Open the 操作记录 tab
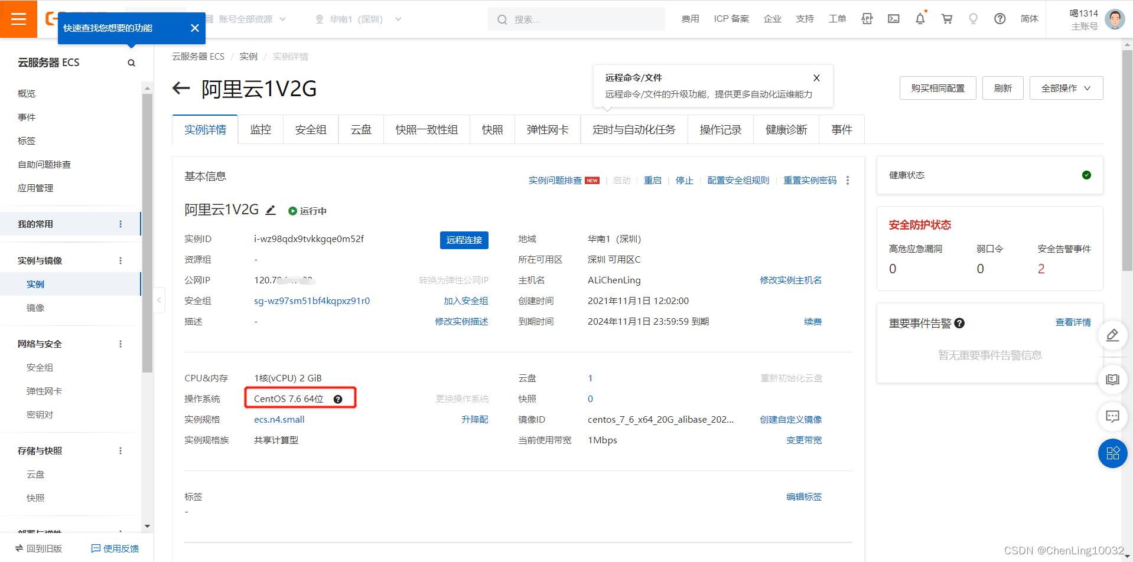Viewport: 1133px width, 562px height. [x=721, y=129]
